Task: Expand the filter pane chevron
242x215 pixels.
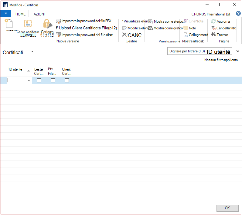Action: coord(238,51)
